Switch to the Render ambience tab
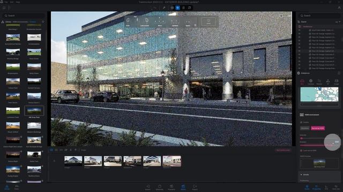The image size is (343, 192). [x=319, y=82]
